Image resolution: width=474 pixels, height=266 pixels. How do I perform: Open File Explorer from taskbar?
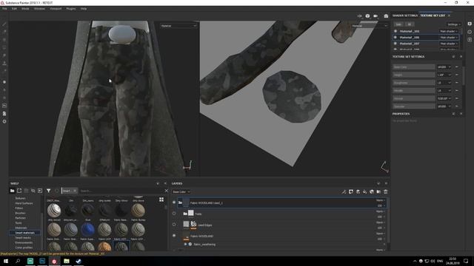(x=67, y=261)
